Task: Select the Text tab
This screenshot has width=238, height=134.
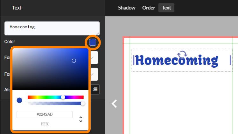Action: point(166,8)
